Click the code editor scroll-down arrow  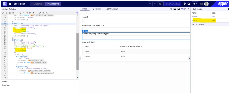(77, 78)
